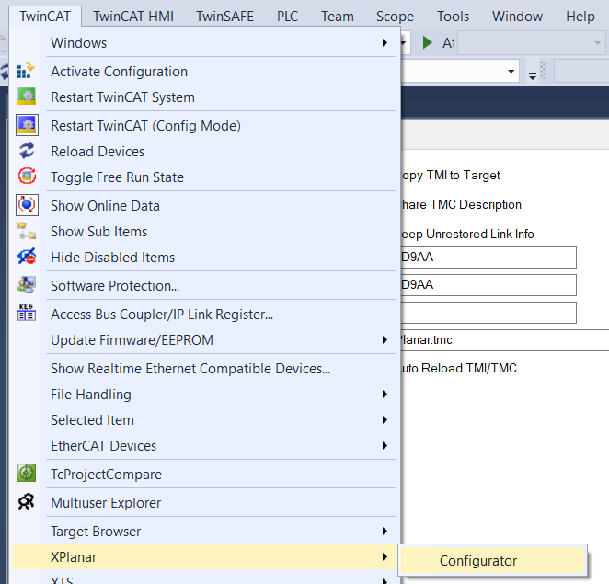The width and height of the screenshot is (609, 584).
Task: Click the Reload Devices arrows icon
Action: click(27, 151)
